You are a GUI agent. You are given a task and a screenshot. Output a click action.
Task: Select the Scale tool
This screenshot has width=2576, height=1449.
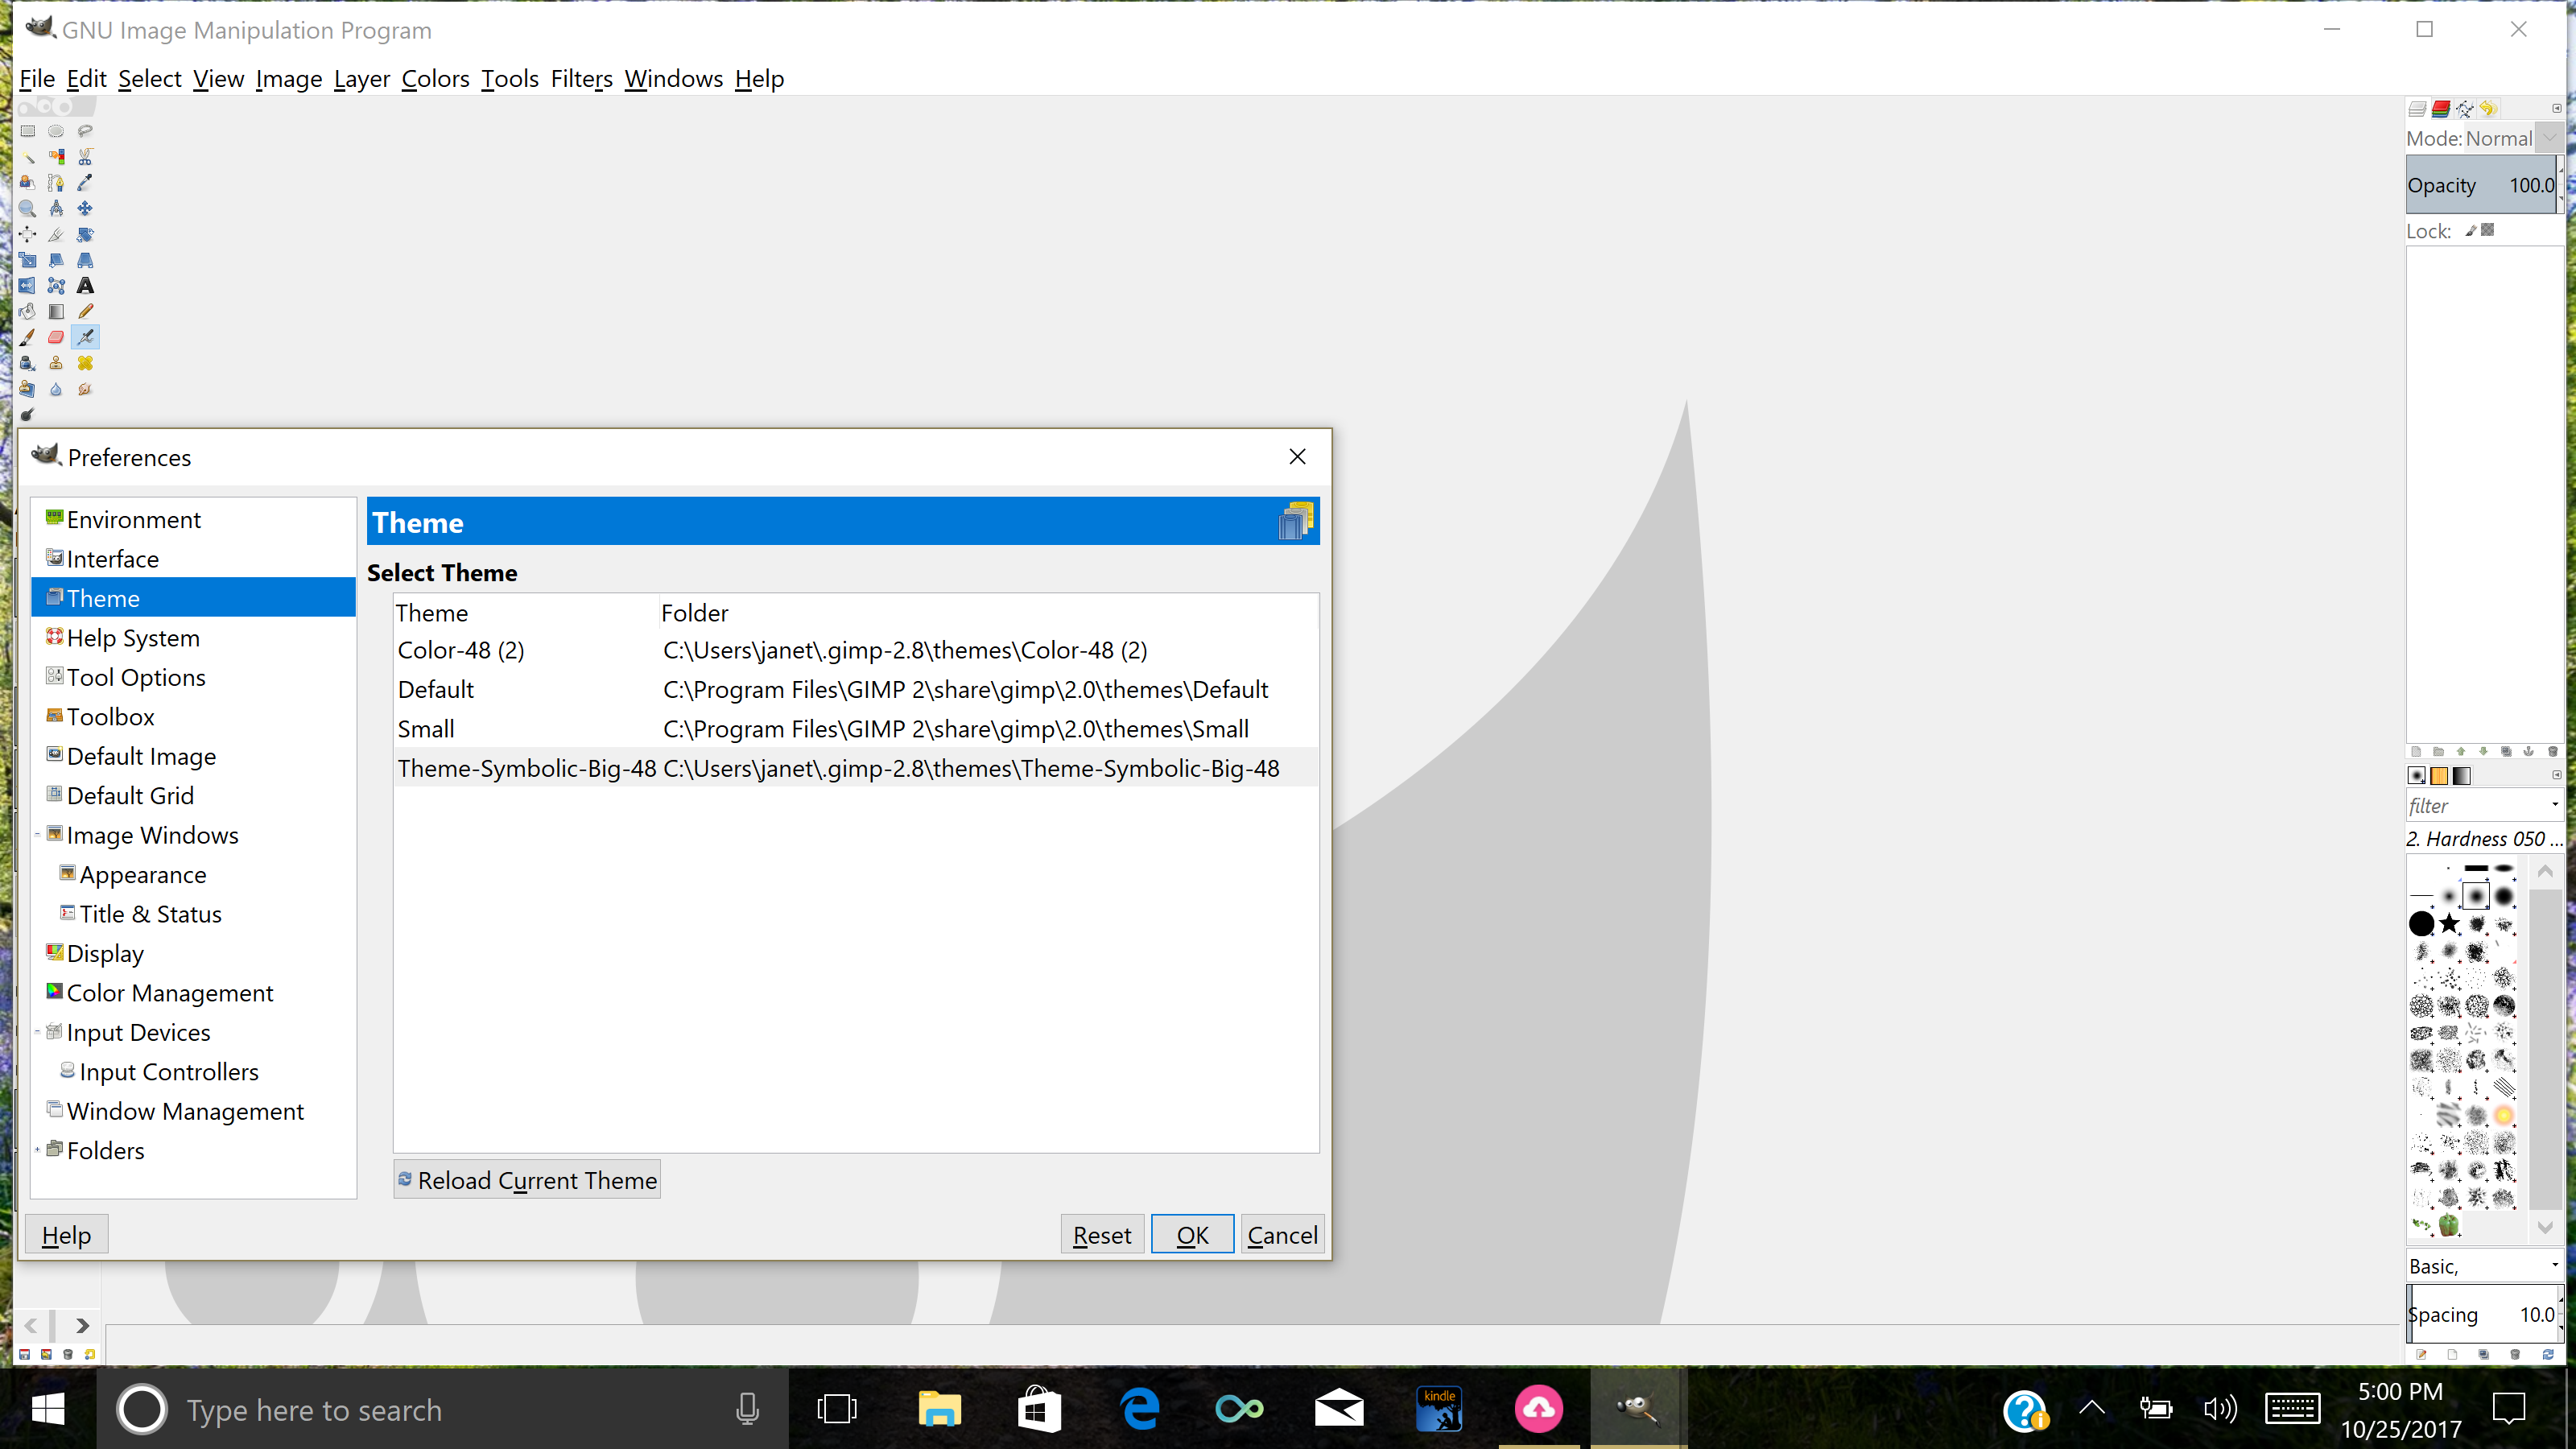27,260
